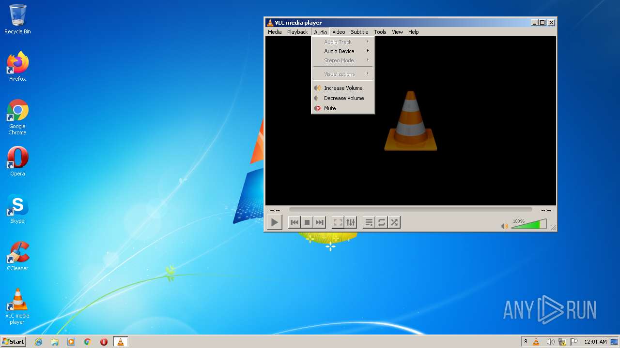Open the Tools menu

click(380, 32)
